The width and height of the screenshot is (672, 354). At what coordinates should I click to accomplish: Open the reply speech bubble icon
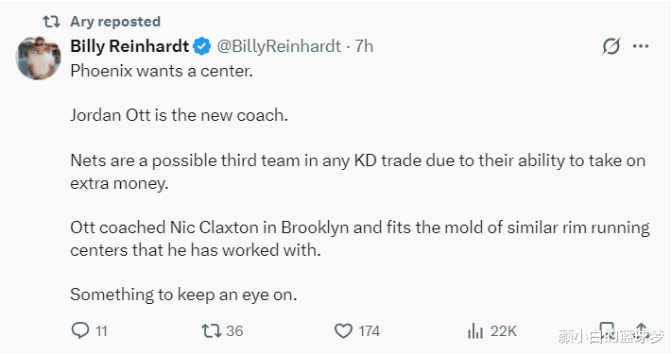[80, 330]
